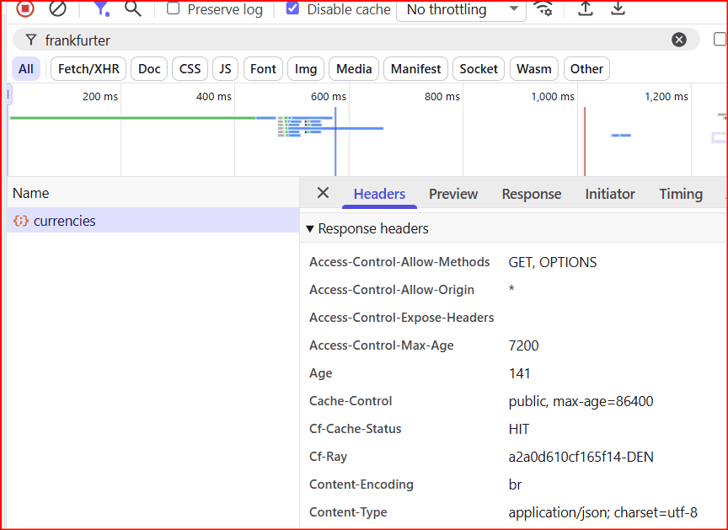
Task: Click the Cf-Cache-Status value HIT
Action: click(x=518, y=429)
